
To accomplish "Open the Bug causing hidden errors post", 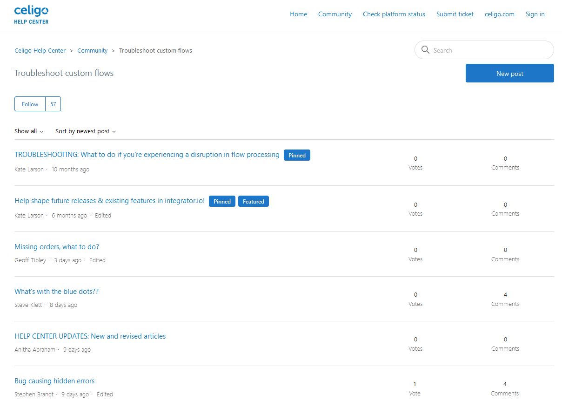I will pyautogui.click(x=54, y=381).
